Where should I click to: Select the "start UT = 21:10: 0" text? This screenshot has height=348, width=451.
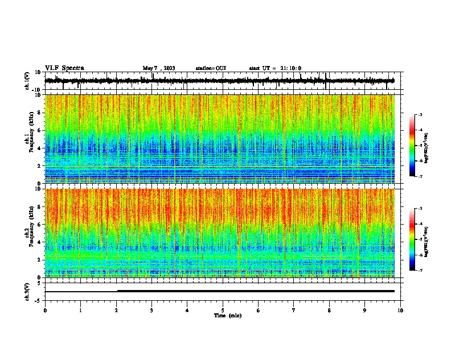point(275,68)
